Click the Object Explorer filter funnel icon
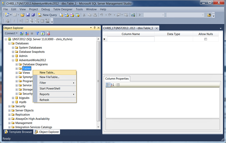 point(37,33)
